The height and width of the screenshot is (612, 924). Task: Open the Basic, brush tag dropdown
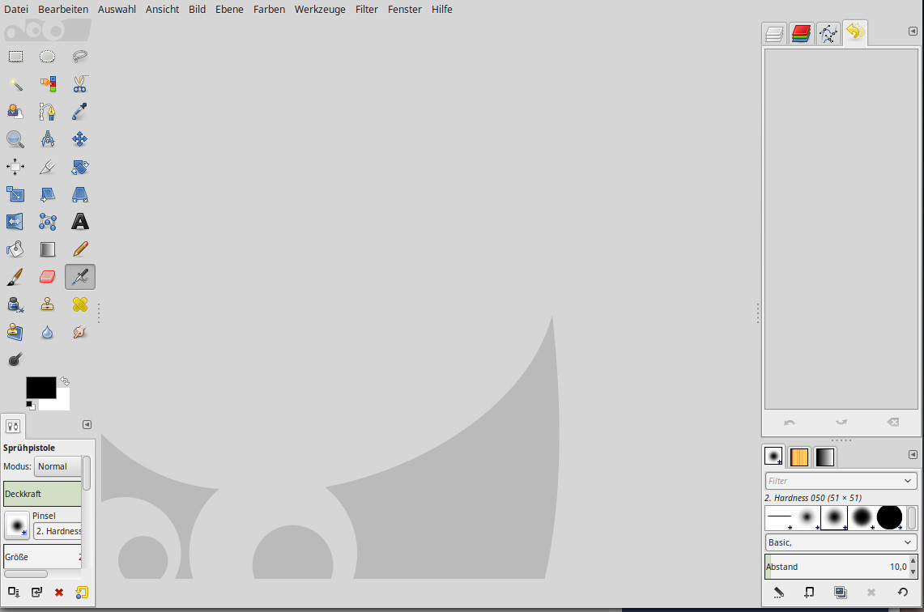click(841, 542)
